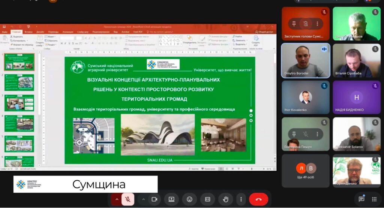Screen dimensions: 384x208
Task: Toggle bold Ж formatting
Action: pos(62,43)
